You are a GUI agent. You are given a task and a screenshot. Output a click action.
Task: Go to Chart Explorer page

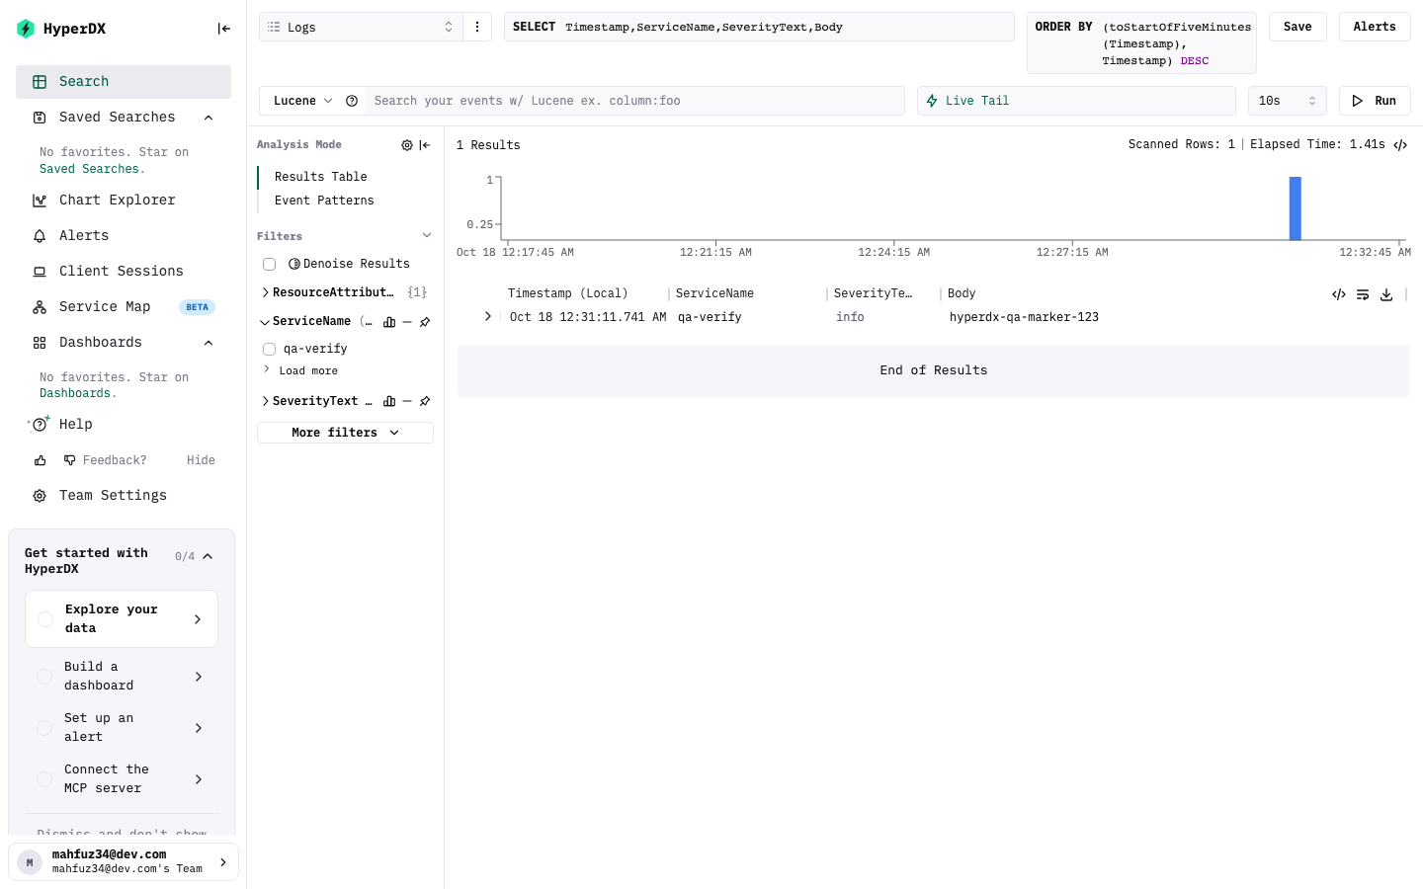tap(124, 201)
